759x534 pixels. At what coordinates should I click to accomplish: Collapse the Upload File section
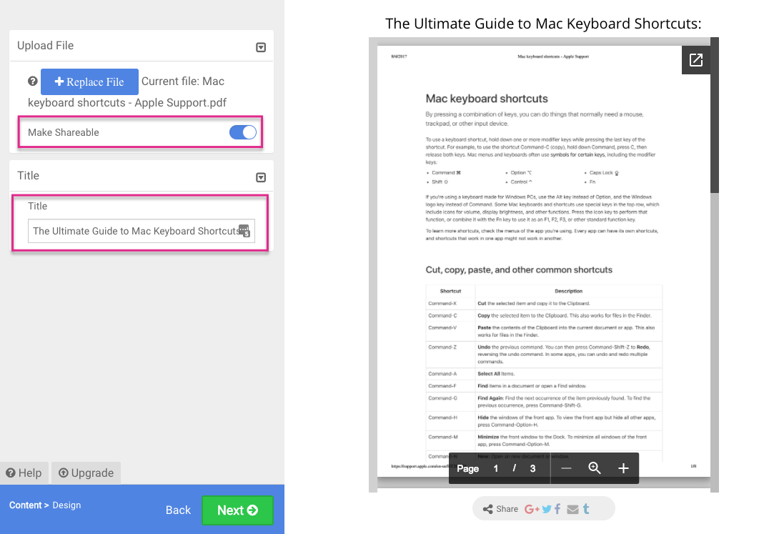[x=261, y=47]
